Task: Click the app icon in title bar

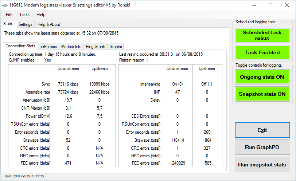Action: tap(5, 5)
